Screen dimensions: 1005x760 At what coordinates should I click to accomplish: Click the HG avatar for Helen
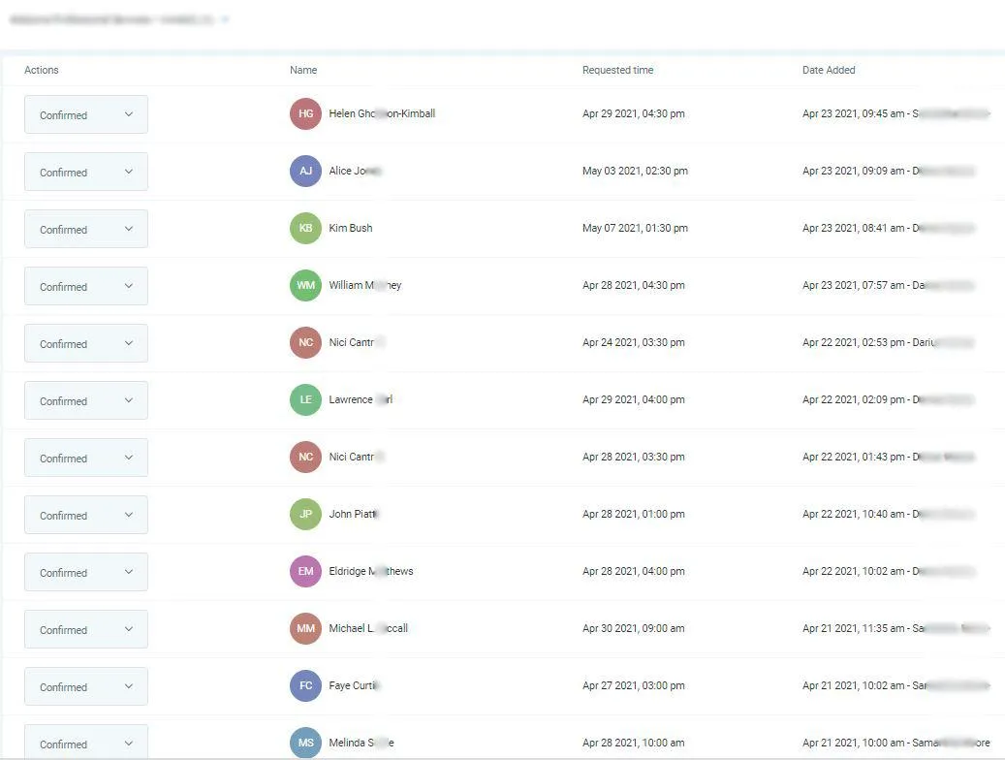point(305,113)
